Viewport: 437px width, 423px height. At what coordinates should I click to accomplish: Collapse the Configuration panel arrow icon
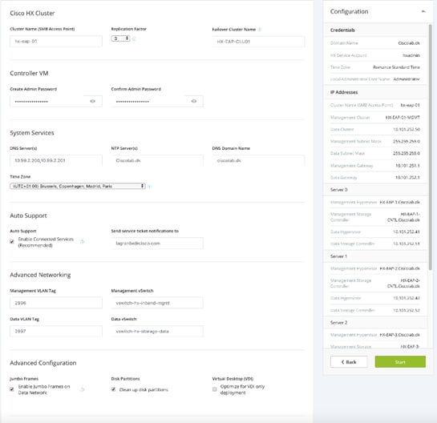423,11
